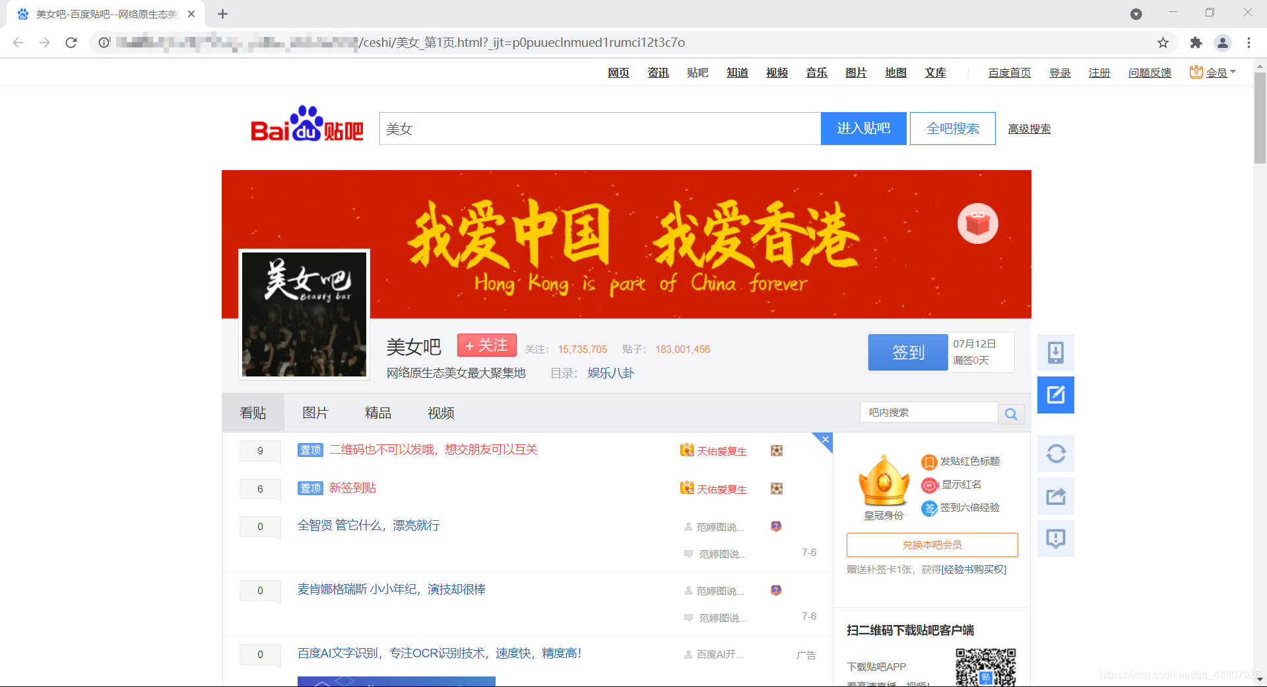The width and height of the screenshot is (1267, 687).
Task: Open a new browser tab
Action: (222, 14)
